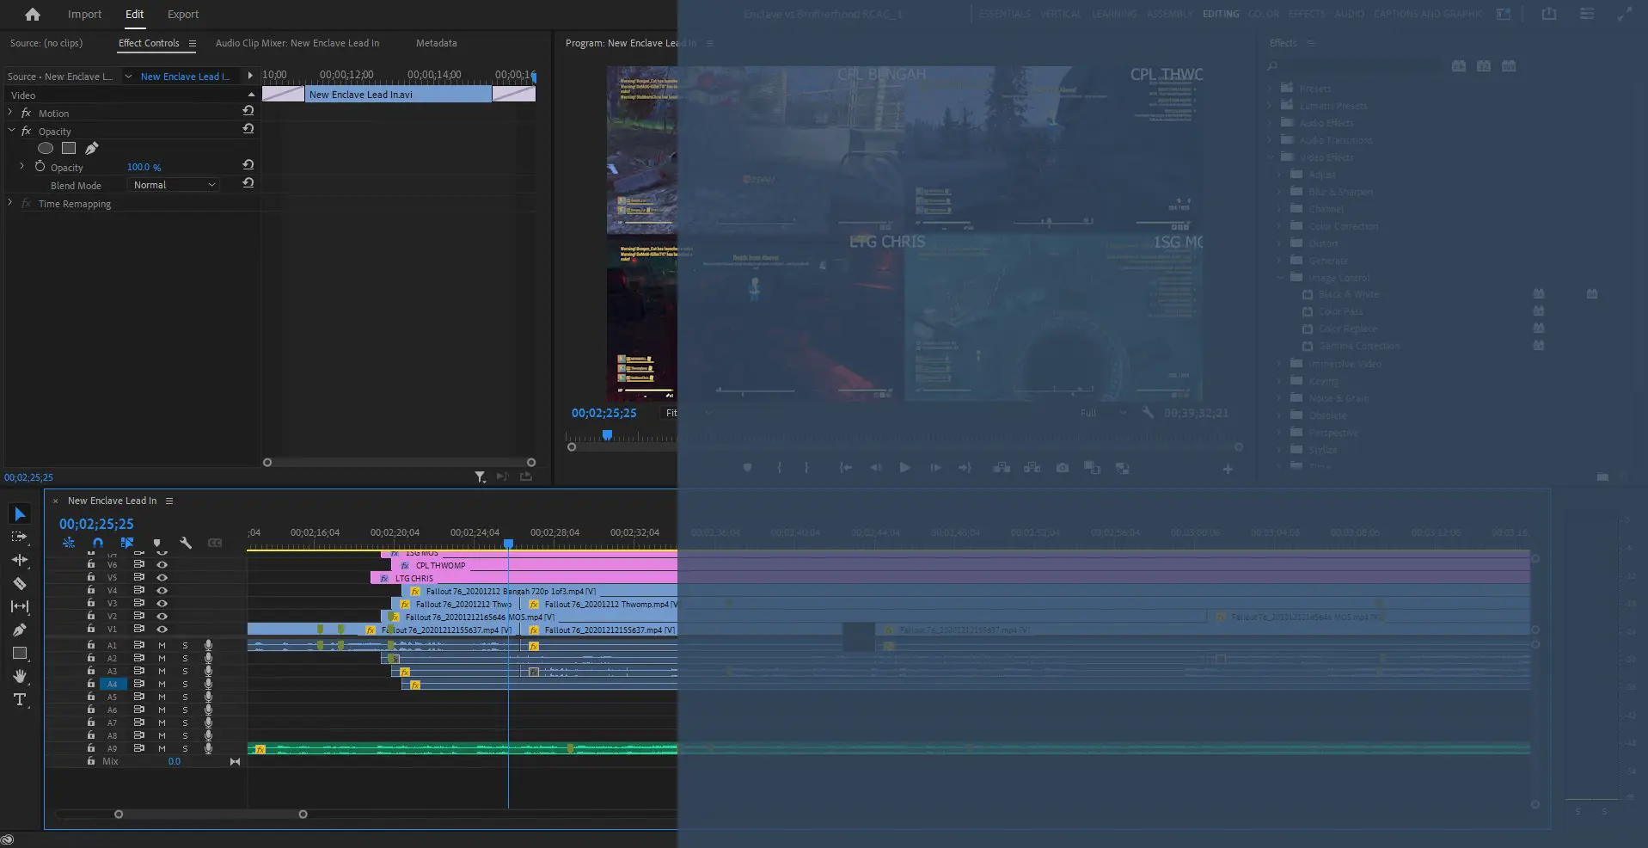This screenshot has width=1648, height=848.
Task: Click the A4 track target button
Action: coord(113,685)
